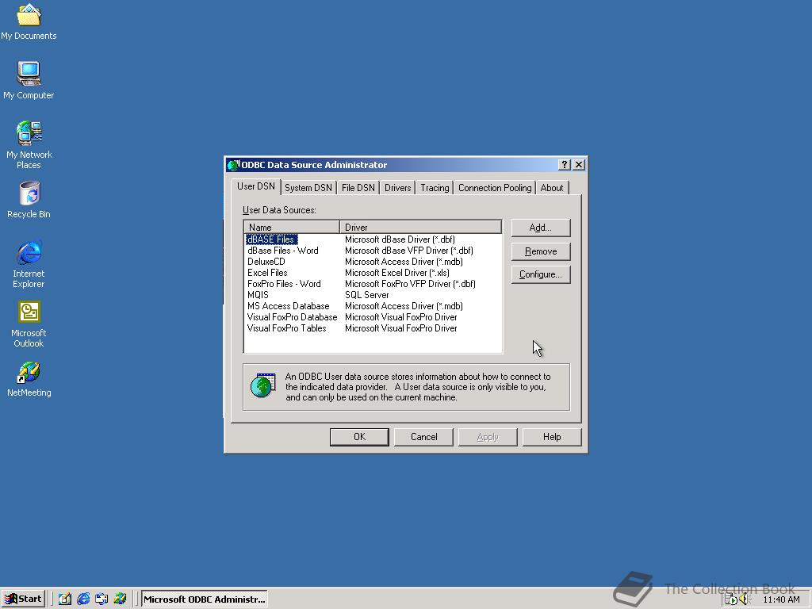Launch NetMeeting desktop shortcut
The width and height of the screenshot is (812, 609).
29,379
